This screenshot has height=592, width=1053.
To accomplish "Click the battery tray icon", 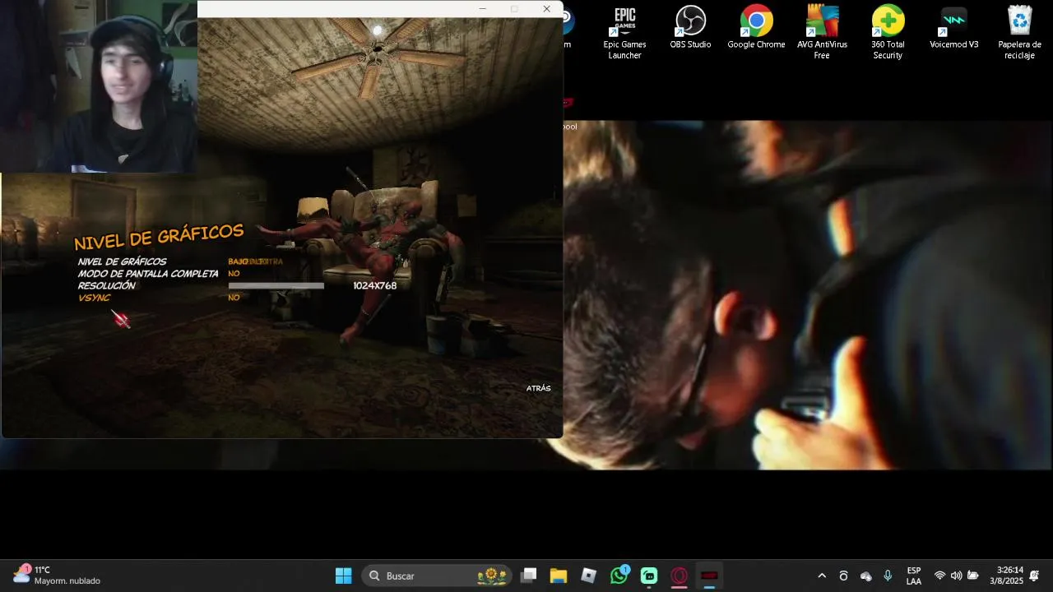I will (973, 576).
